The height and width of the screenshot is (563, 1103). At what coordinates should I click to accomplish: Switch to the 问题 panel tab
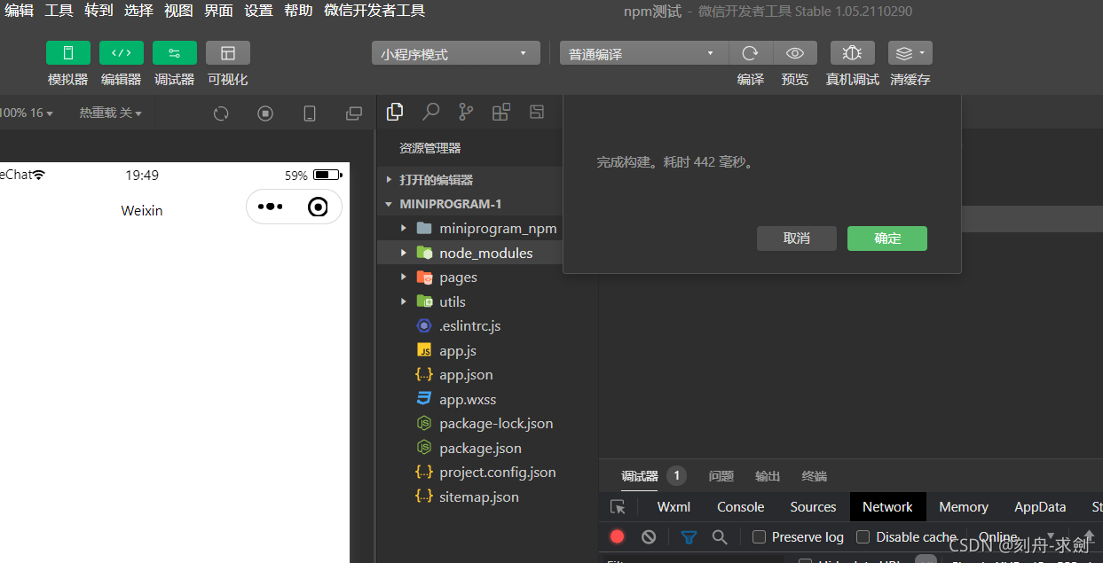[x=721, y=476]
